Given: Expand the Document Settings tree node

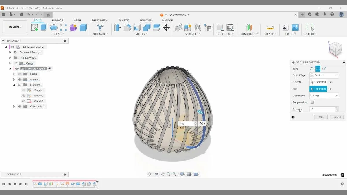Looking at the screenshot, I should (x=10, y=52).
